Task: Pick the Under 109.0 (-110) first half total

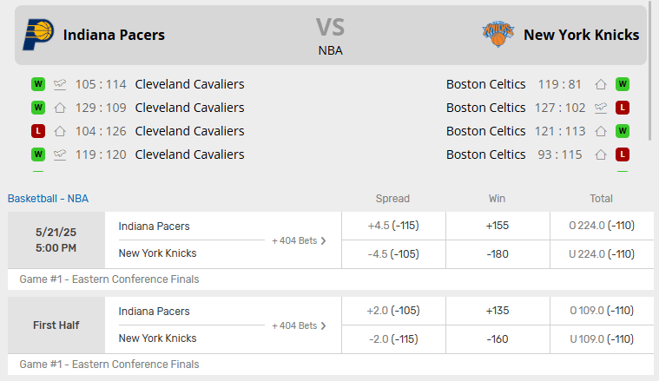Action: pyautogui.click(x=602, y=339)
